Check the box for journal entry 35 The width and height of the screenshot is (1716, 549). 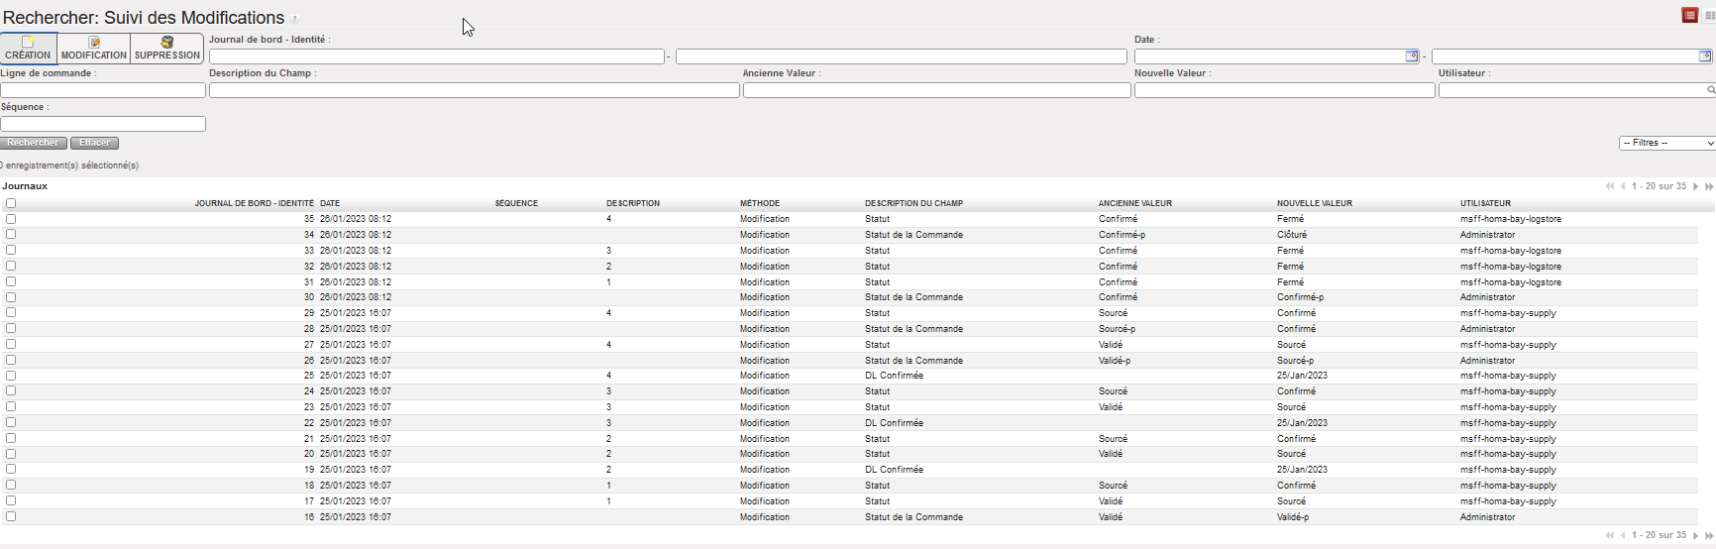(11, 219)
